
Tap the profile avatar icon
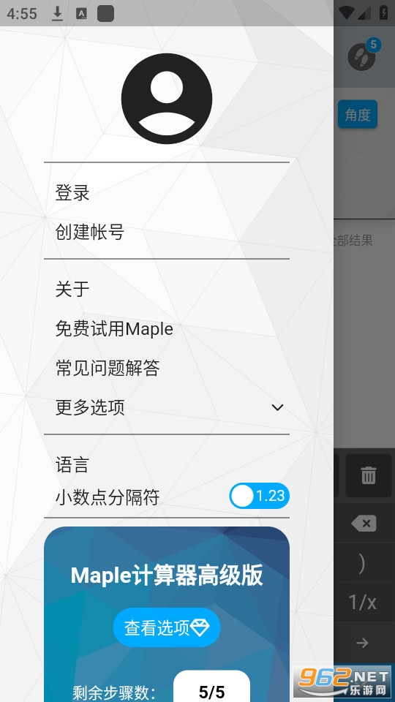pyautogui.click(x=167, y=99)
